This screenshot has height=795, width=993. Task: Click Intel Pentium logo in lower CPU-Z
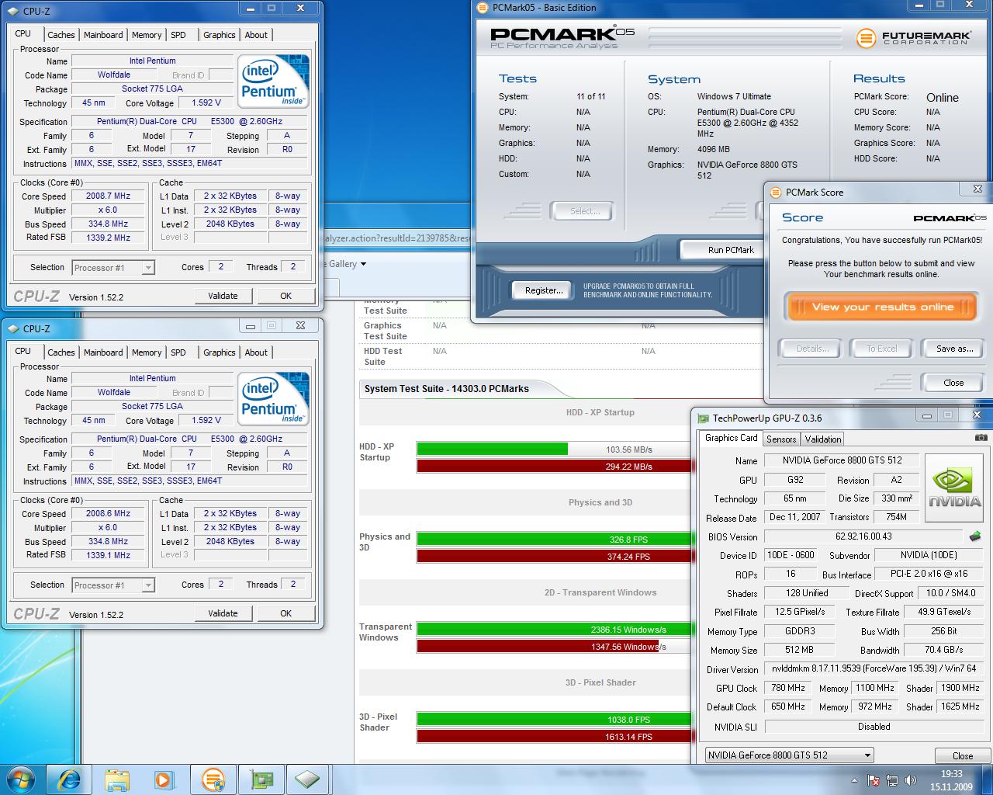pos(272,398)
